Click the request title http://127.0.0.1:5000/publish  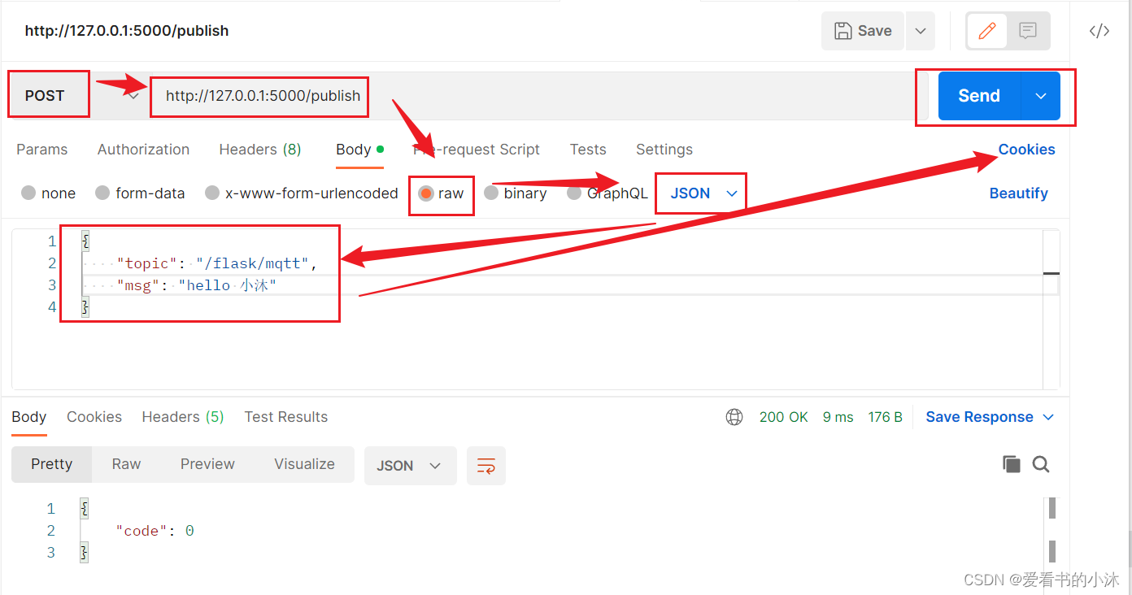[x=127, y=31]
